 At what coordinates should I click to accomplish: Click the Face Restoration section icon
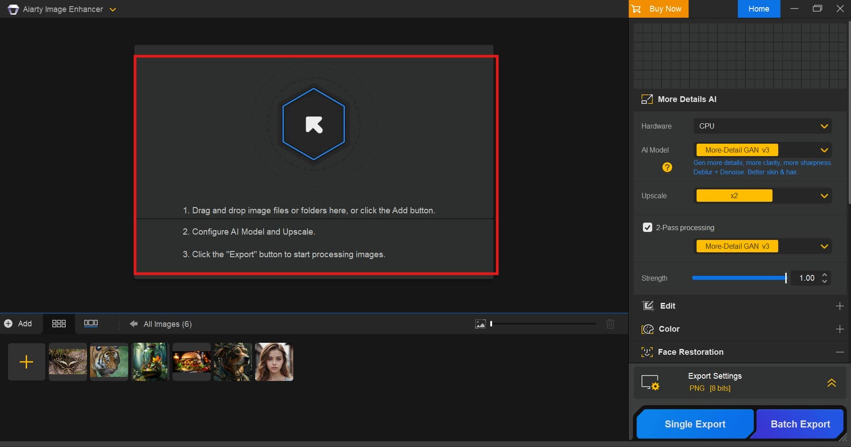pos(647,352)
